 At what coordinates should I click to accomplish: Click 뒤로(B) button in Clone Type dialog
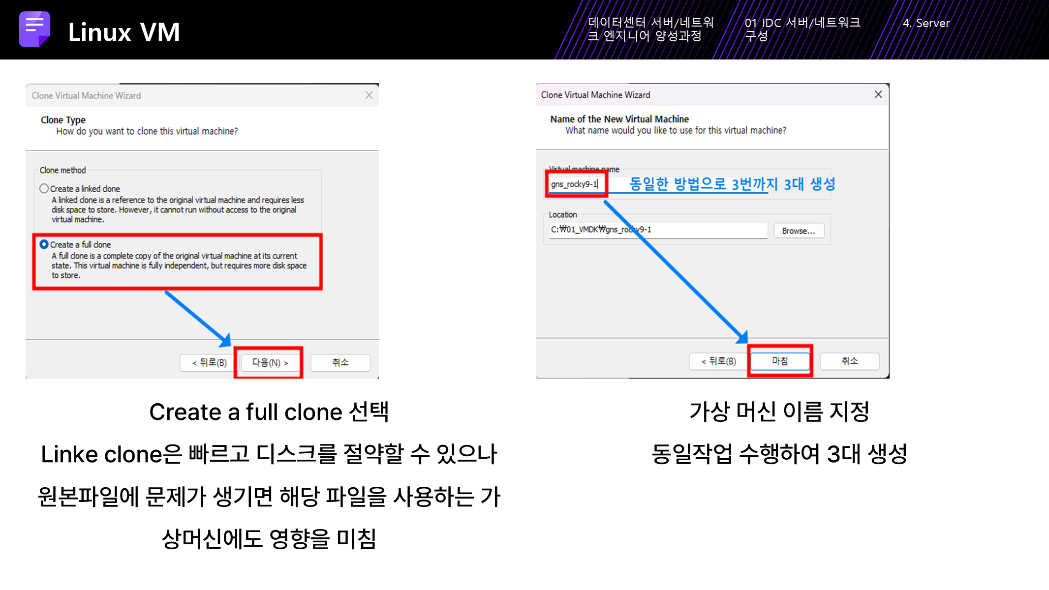point(209,363)
